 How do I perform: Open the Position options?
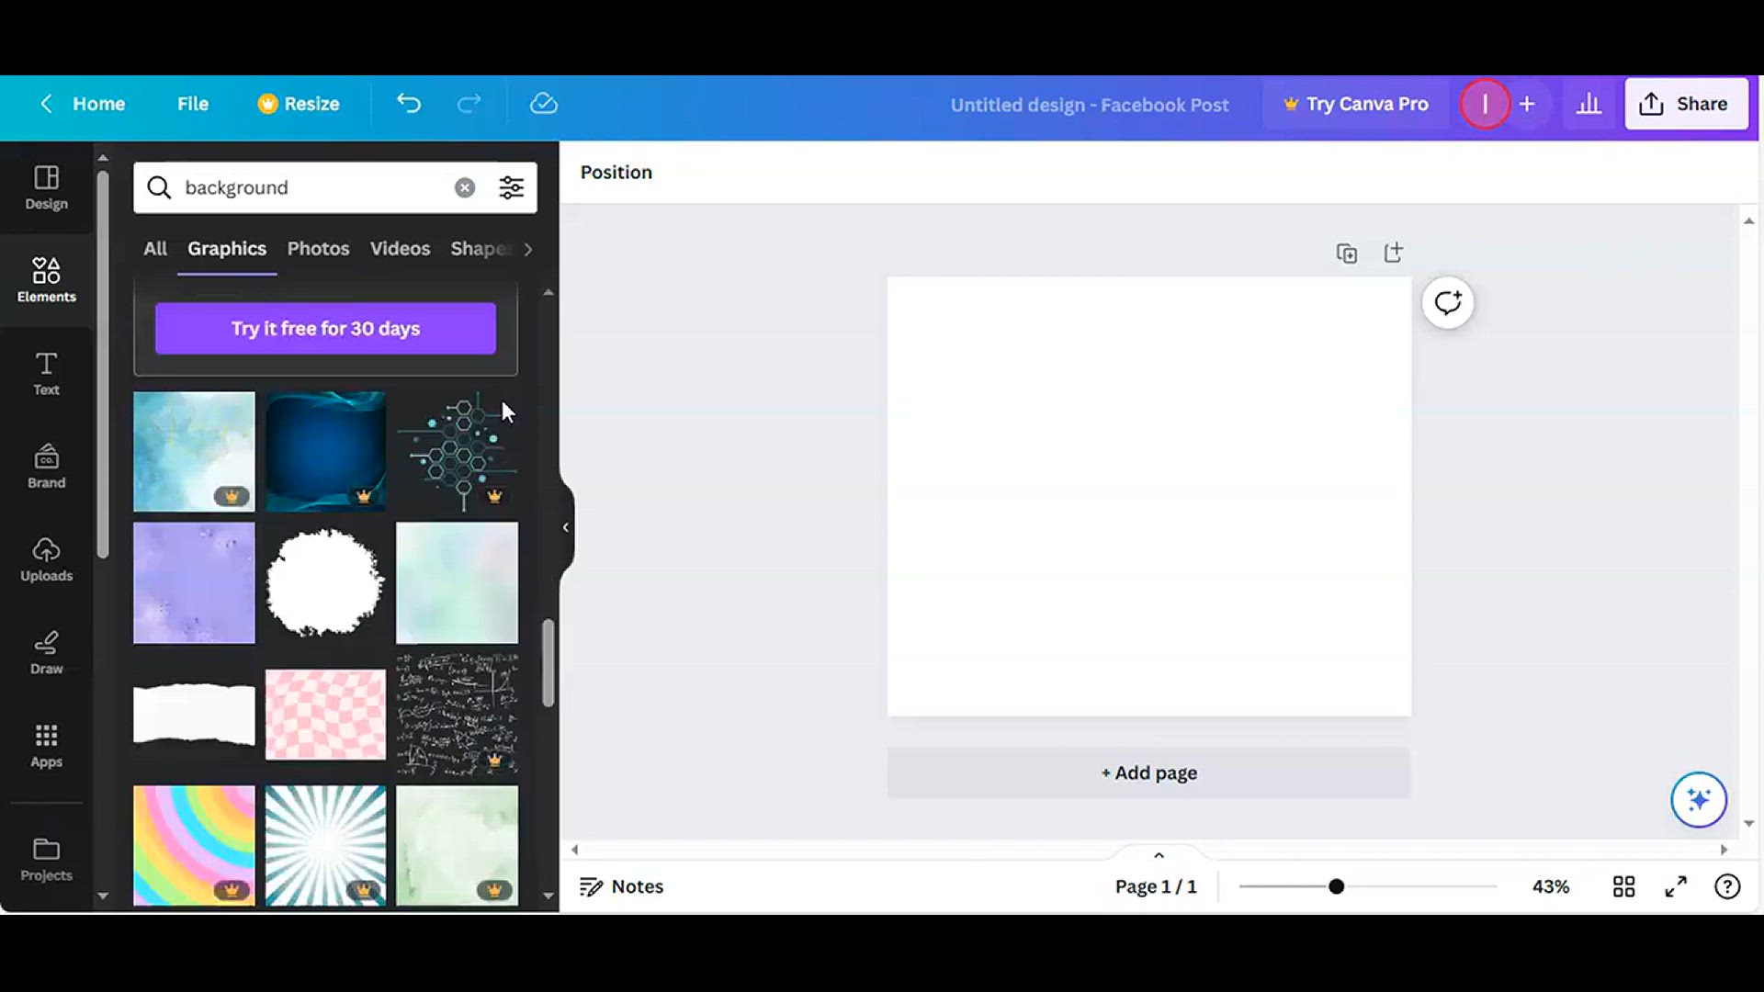click(616, 172)
